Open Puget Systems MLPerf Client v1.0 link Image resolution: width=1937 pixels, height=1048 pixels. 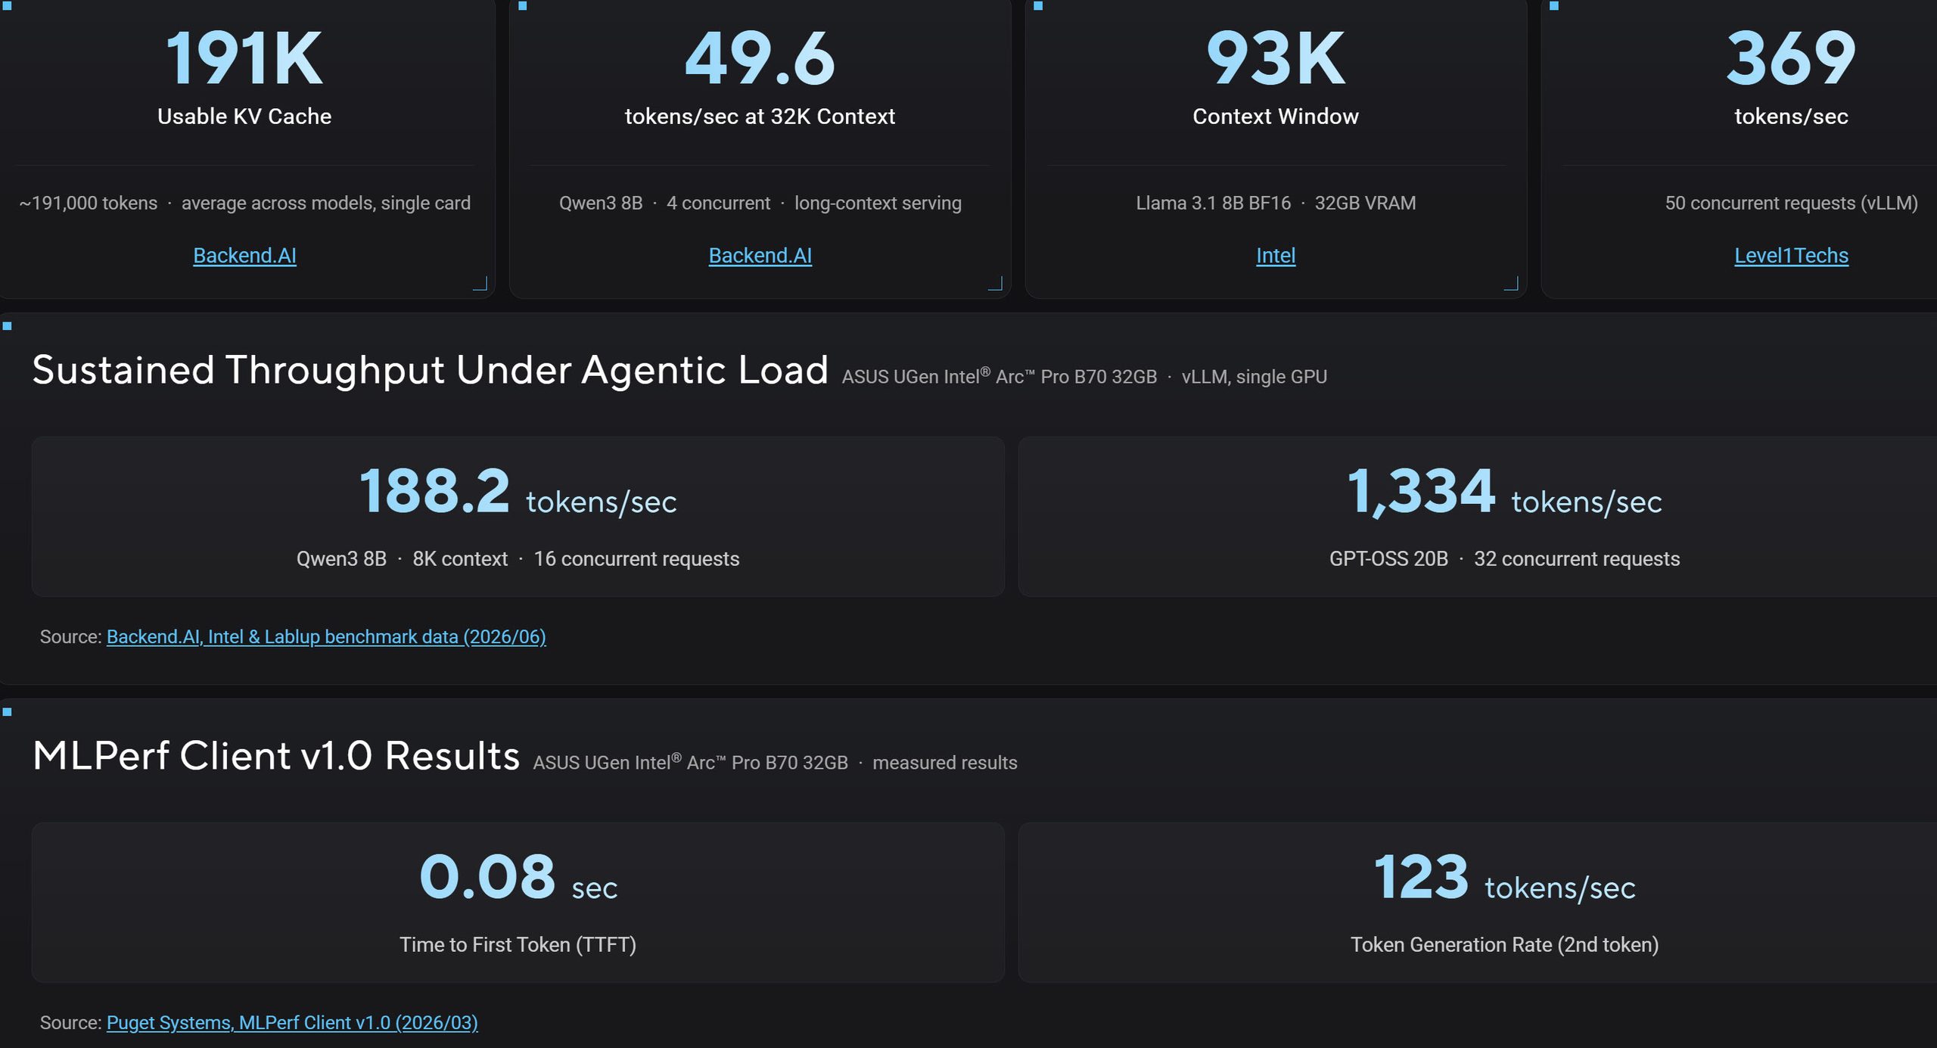point(292,1023)
